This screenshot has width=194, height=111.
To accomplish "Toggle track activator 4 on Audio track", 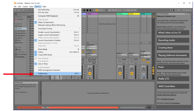I will coord(90,74).
